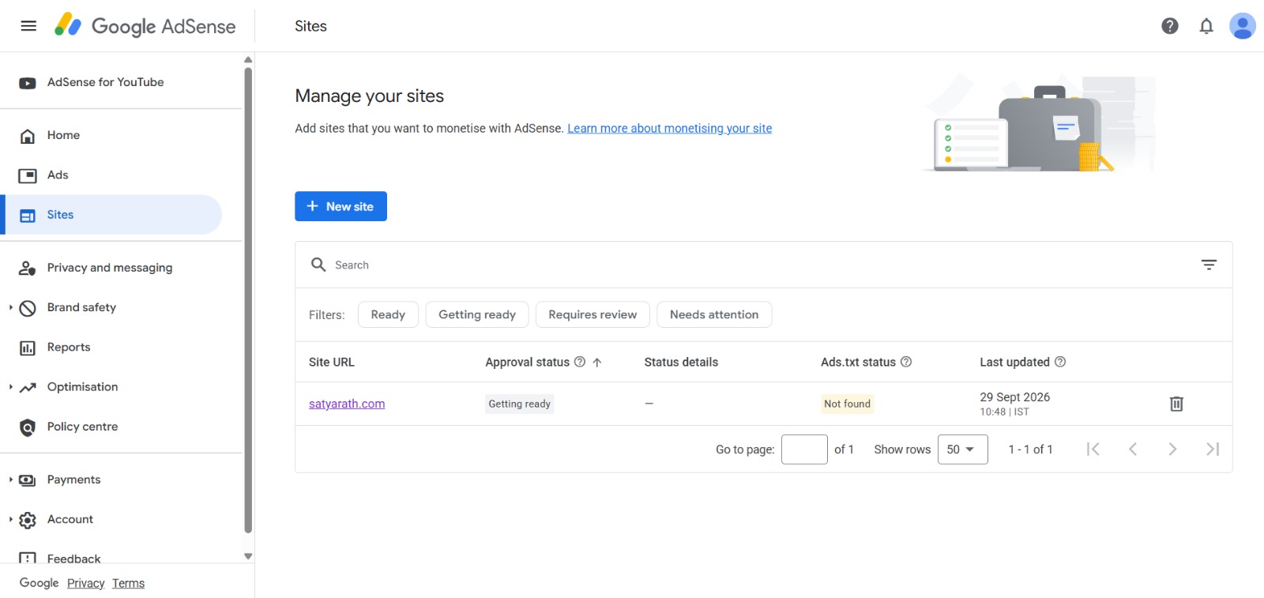Open the Show rows 50 dropdown
This screenshot has width=1264, height=598.
coord(962,449)
